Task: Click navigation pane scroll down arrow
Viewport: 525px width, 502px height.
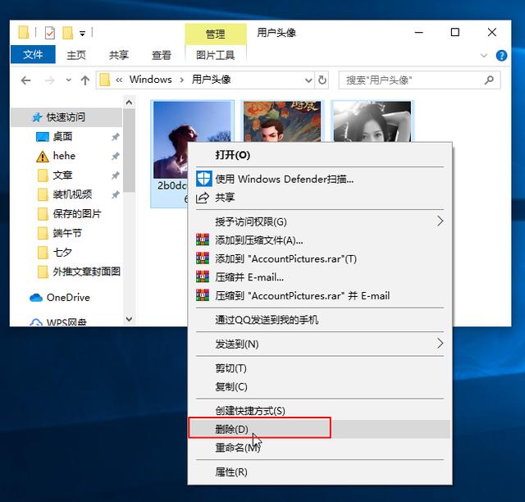Action: [130, 319]
